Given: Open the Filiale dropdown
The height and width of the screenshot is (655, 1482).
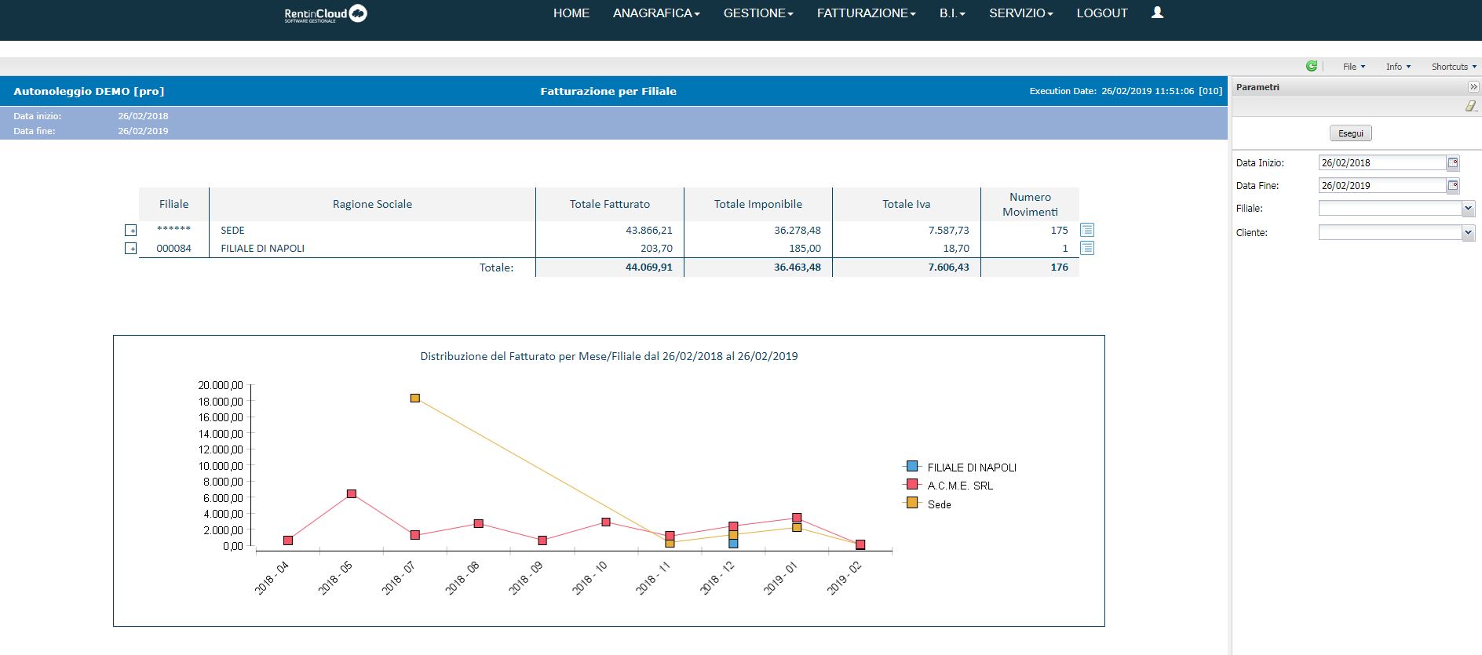Looking at the screenshot, I should pyautogui.click(x=1469, y=209).
